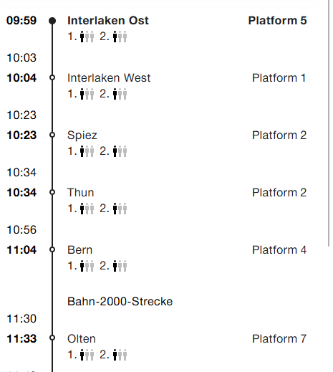
Task: Click the 1st class occupancy icon under Bern
Action: pos(87,266)
